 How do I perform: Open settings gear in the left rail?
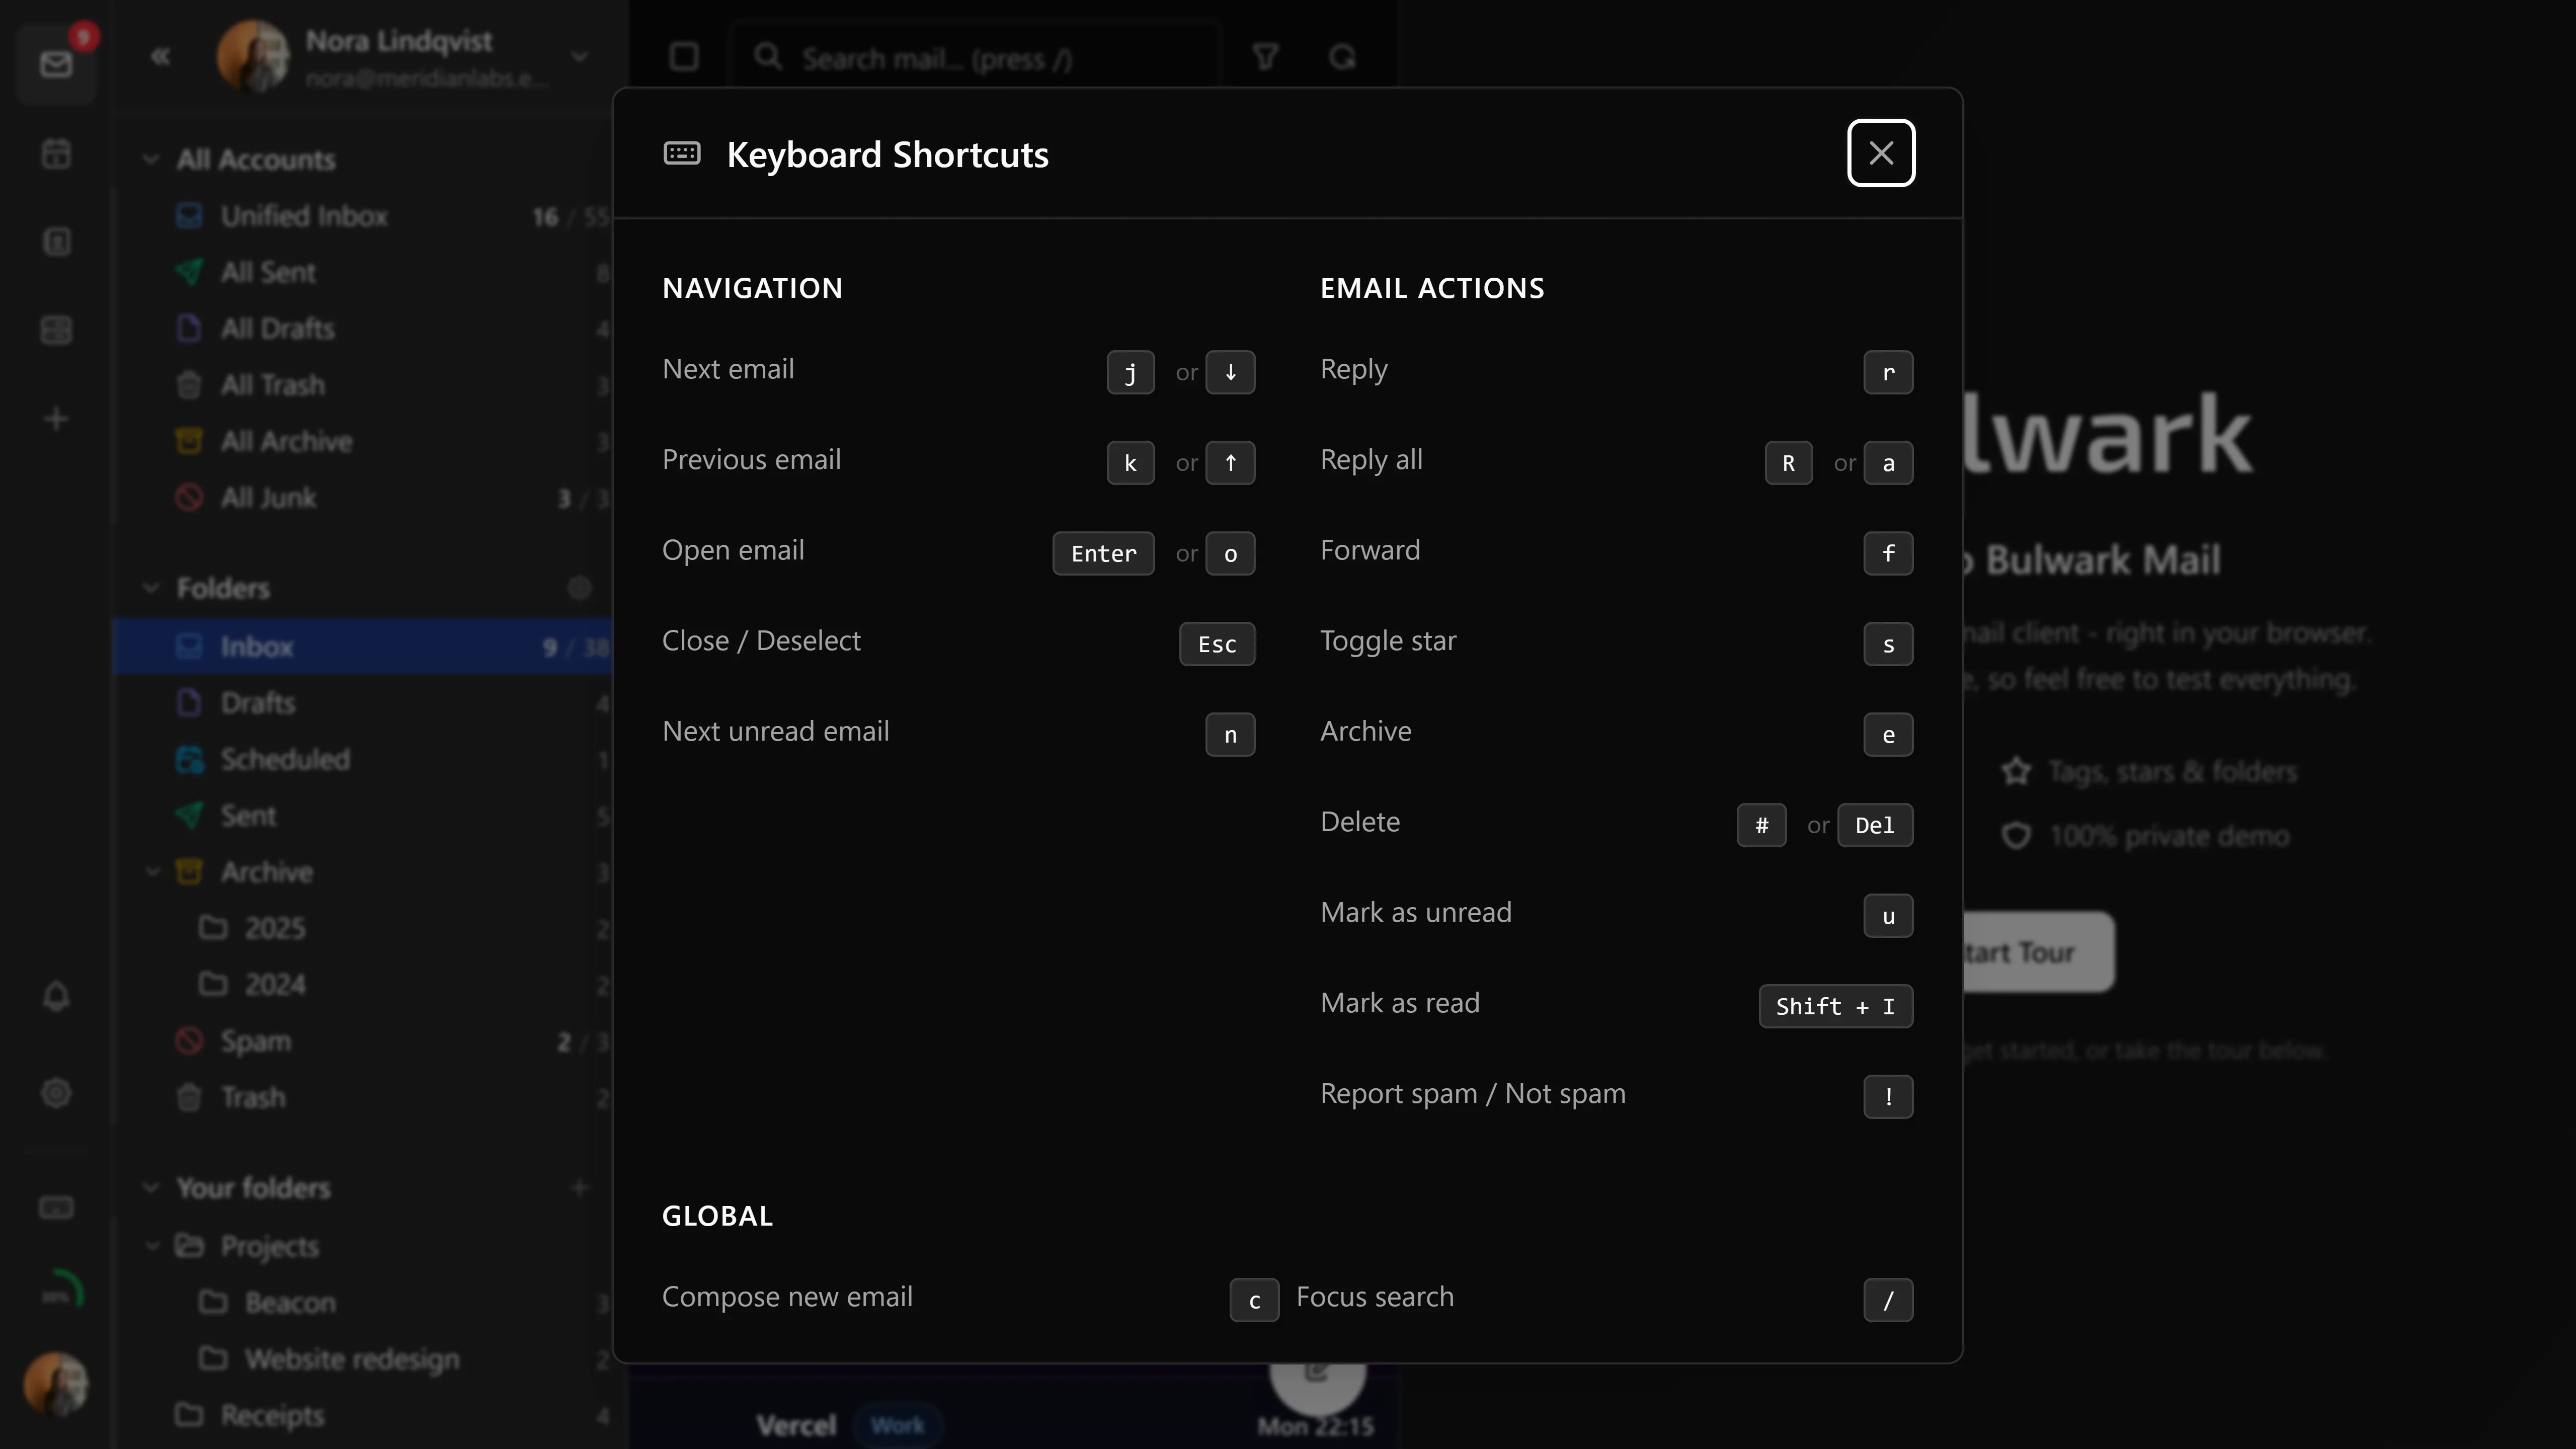56,1093
